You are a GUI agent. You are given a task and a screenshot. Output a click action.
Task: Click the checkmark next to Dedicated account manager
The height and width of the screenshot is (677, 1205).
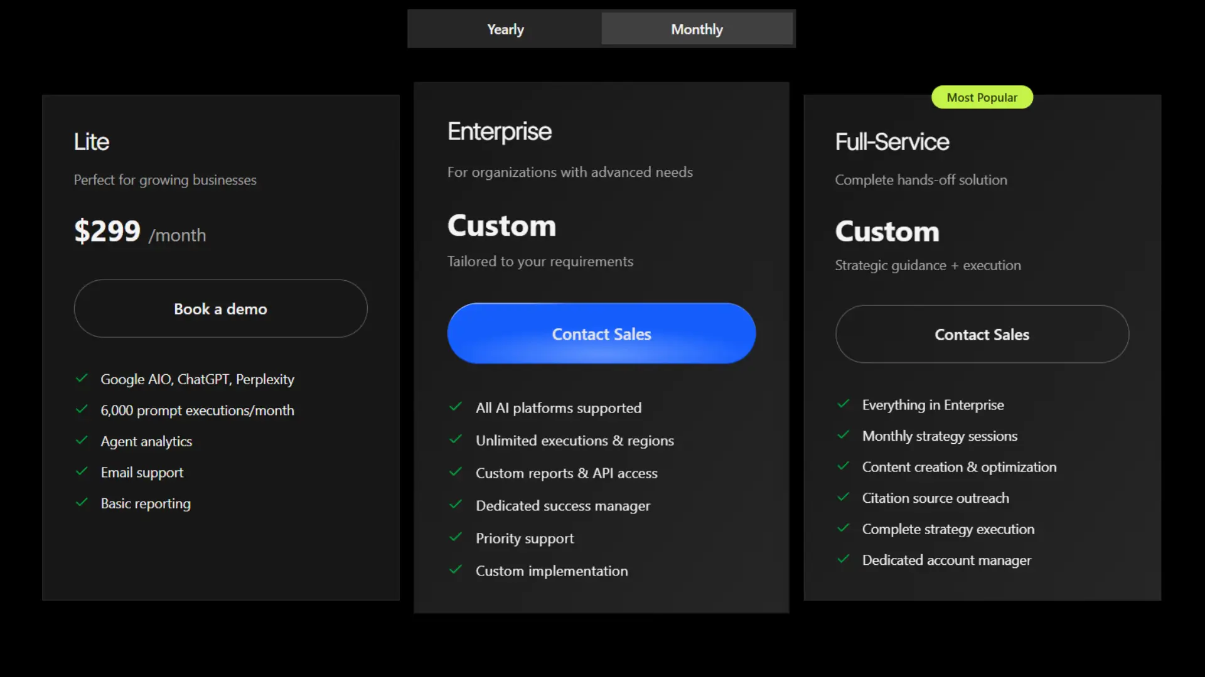coord(843,559)
